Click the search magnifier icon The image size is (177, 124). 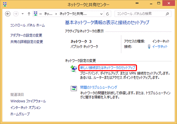[x=168, y=14]
